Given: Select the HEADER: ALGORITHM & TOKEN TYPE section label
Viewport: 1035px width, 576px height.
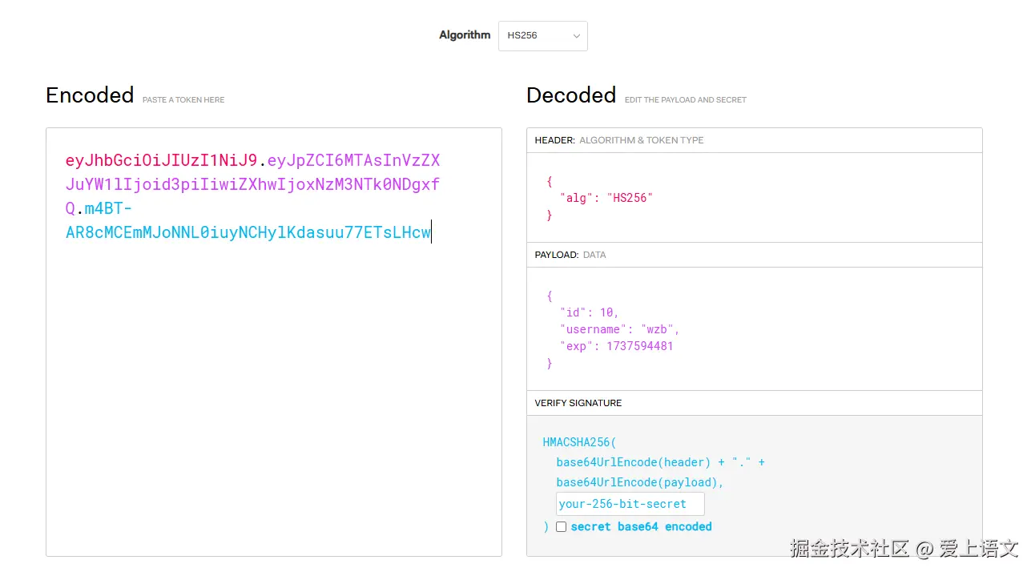Looking at the screenshot, I should coord(618,140).
